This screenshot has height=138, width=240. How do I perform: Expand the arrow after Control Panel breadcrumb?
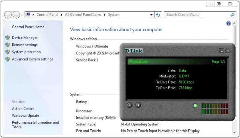tap(61, 15)
